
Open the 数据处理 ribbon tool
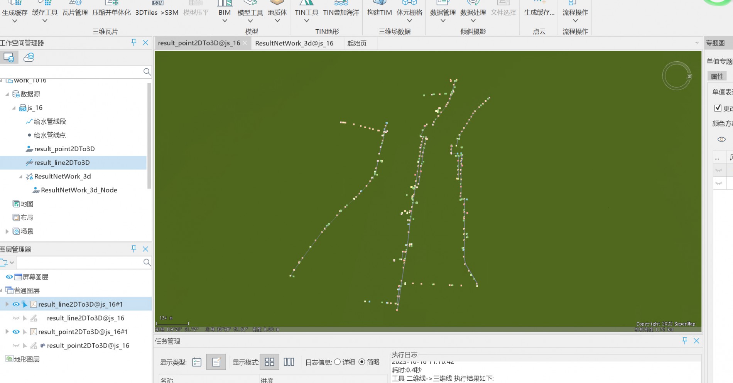point(473,12)
